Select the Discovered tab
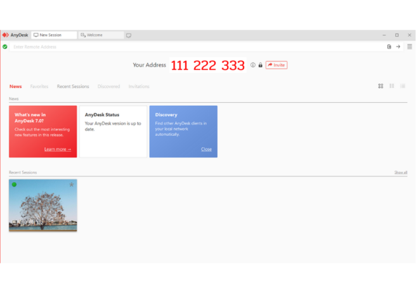 coord(109,86)
